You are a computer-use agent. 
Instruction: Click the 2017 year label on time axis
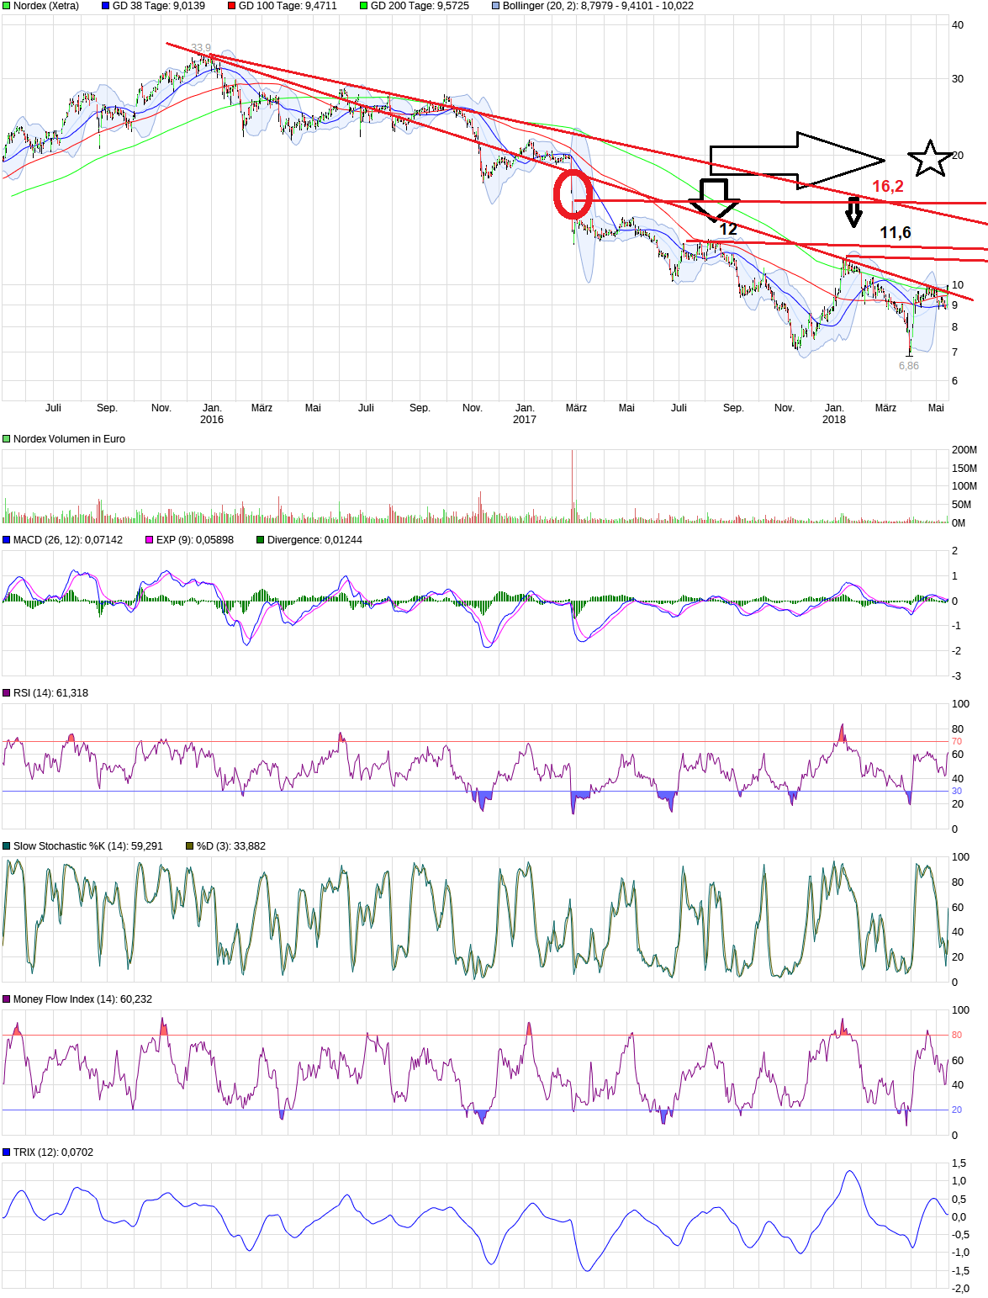[x=525, y=420]
